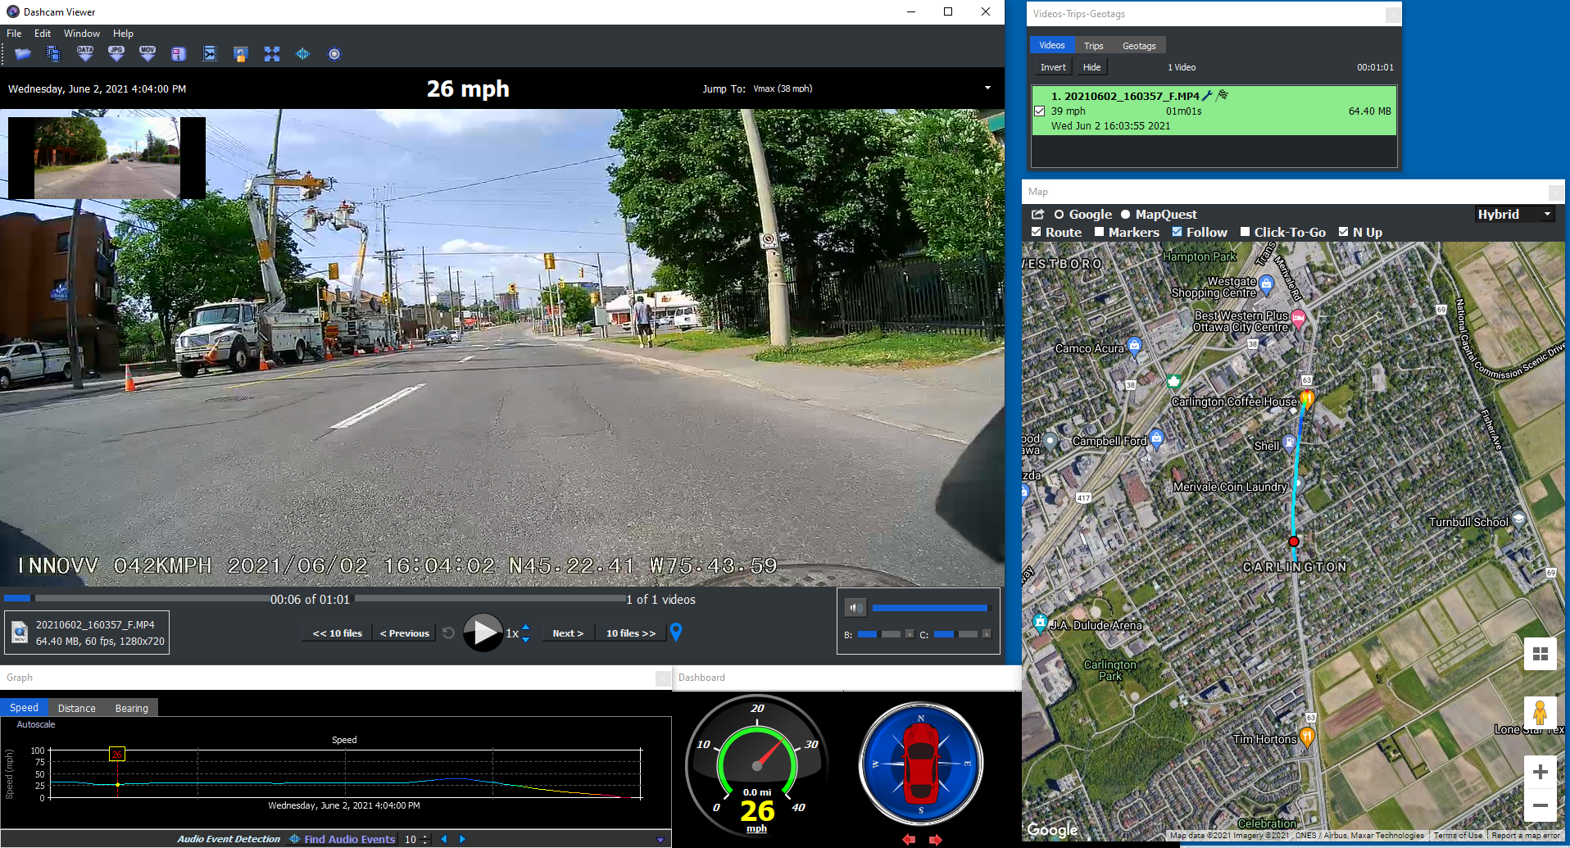The height and width of the screenshot is (848, 1570).
Task: Adjust the volume slider
Action: click(930, 608)
